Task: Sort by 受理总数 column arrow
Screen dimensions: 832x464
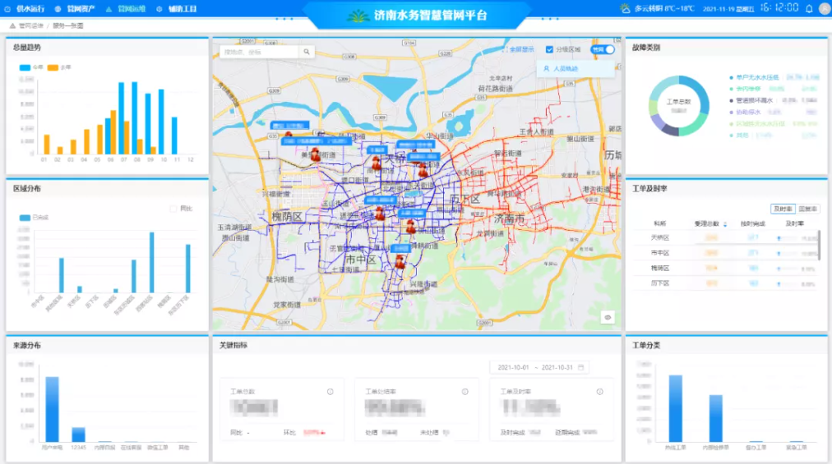Action: point(725,224)
